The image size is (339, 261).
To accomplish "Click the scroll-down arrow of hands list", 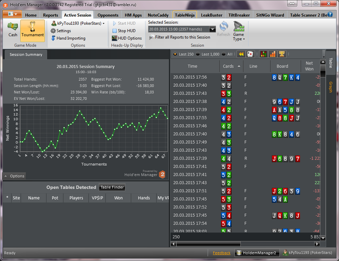I will 323,238.
